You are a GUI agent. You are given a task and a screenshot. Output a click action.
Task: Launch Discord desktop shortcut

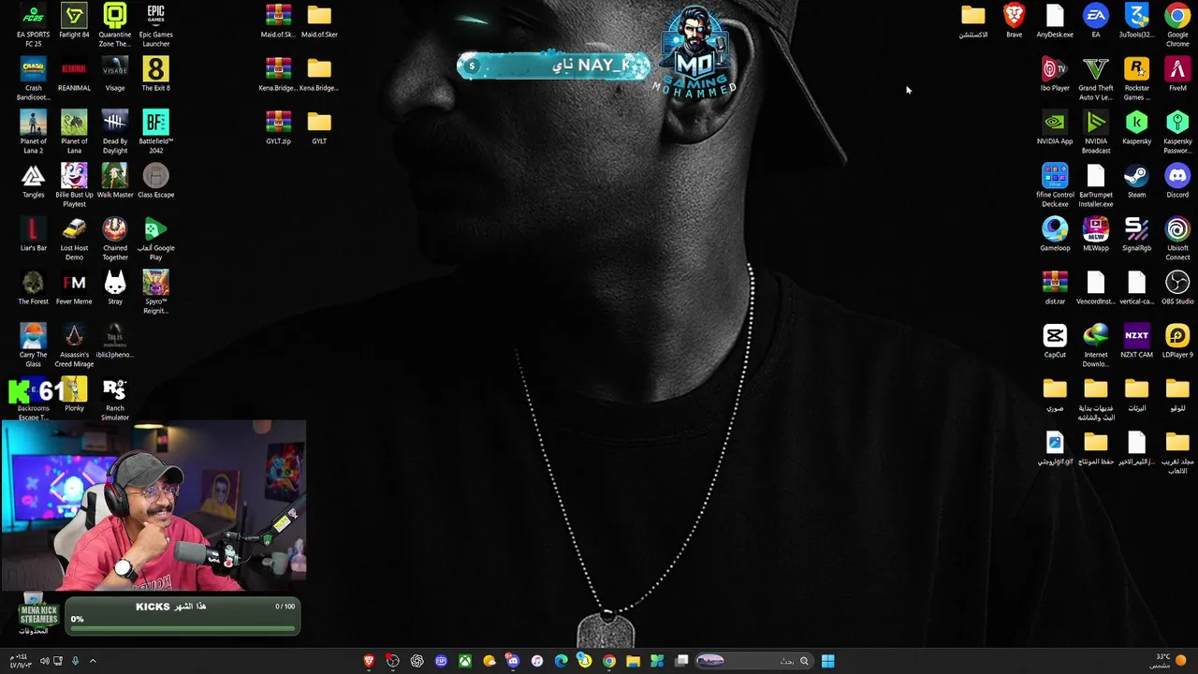(x=1177, y=182)
